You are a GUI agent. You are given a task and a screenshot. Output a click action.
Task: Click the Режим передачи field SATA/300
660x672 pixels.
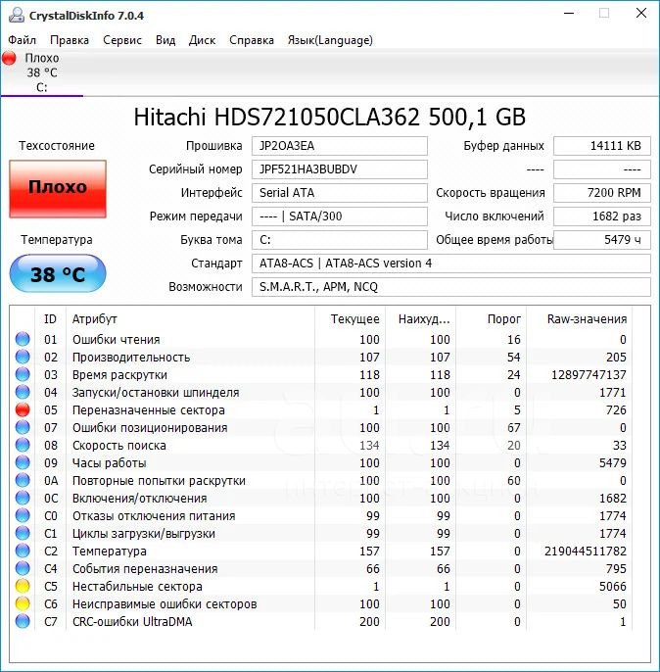click(x=339, y=216)
